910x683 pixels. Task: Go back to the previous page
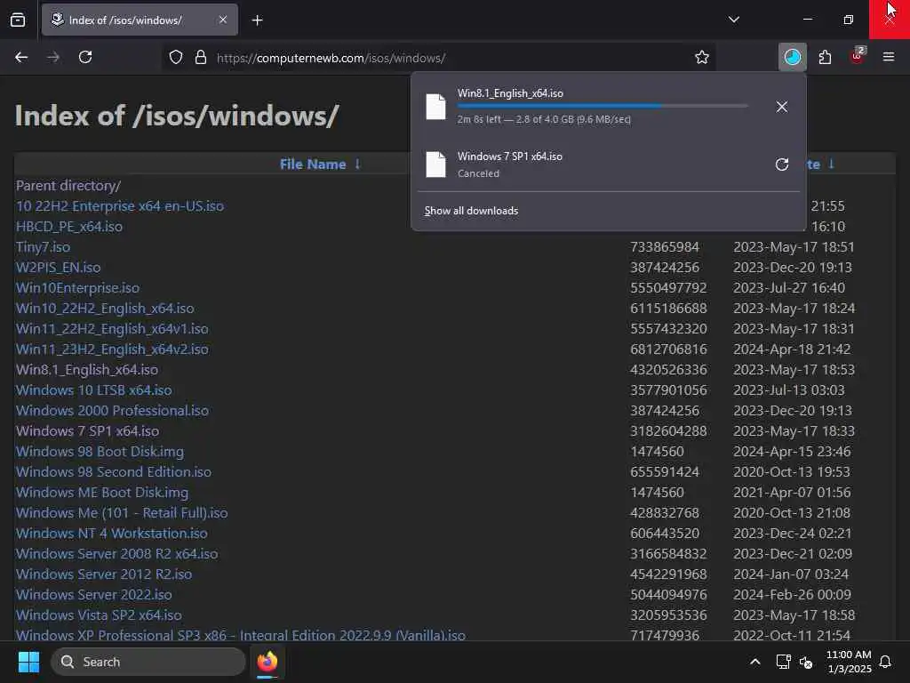[21, 58]
